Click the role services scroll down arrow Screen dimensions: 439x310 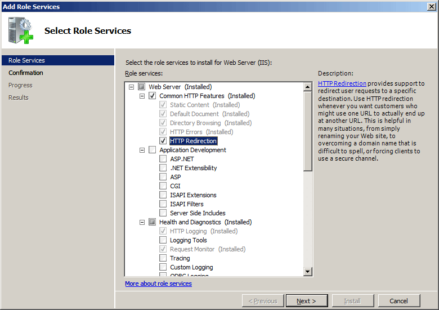(x=308, y=271)
